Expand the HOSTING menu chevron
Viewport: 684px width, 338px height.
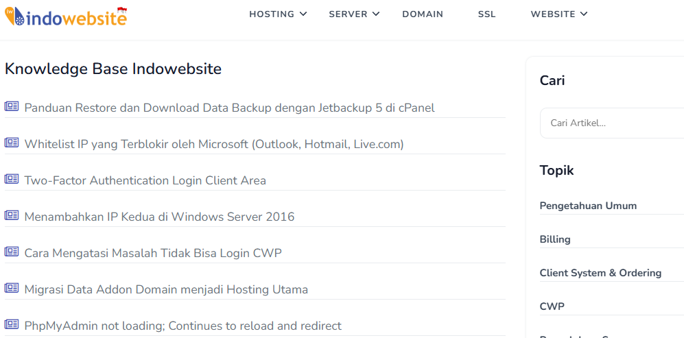[303, 14]
